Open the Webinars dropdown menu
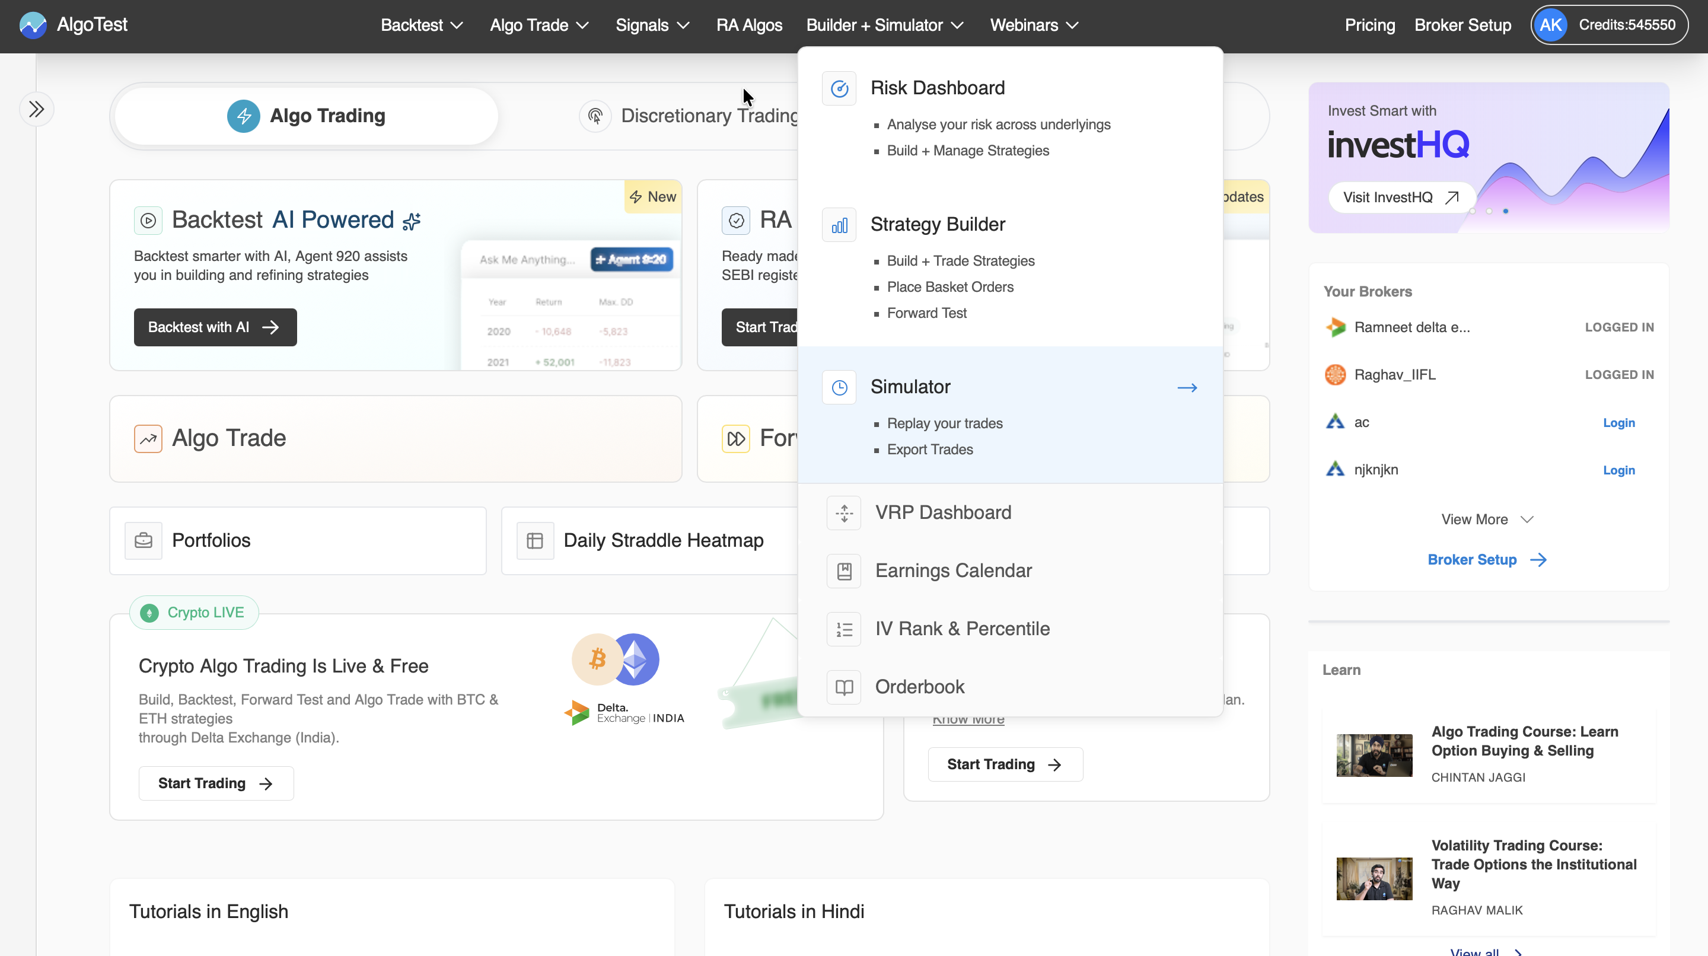This screenshot has height=956, width=1708. [x=1034, y=25]
